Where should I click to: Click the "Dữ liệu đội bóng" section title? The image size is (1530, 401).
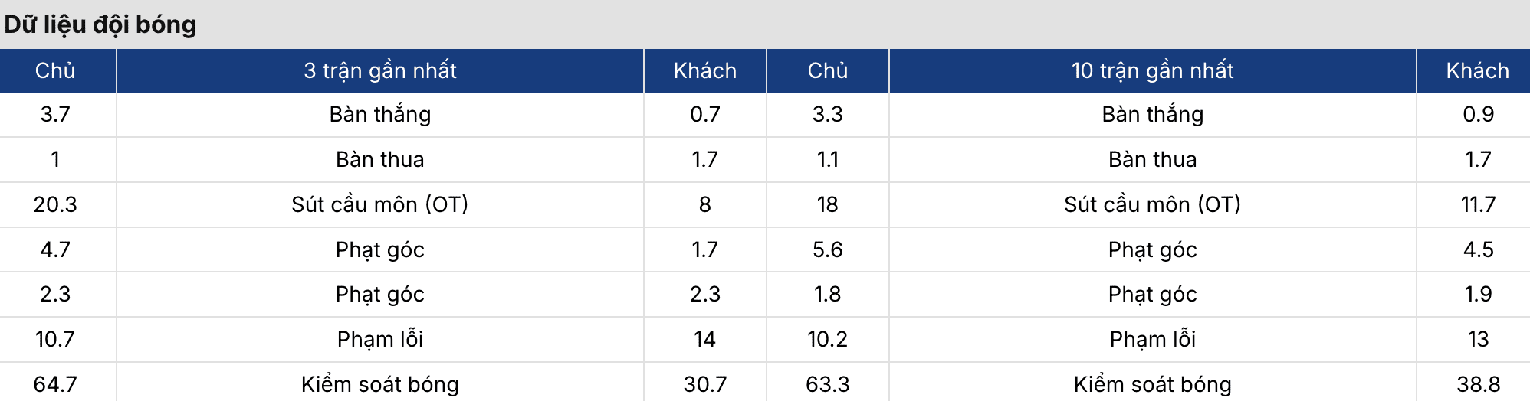click(x=100, y=24)
